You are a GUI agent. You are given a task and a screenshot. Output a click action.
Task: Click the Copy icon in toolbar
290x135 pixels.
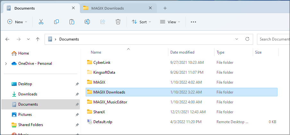tap(56, 22)
